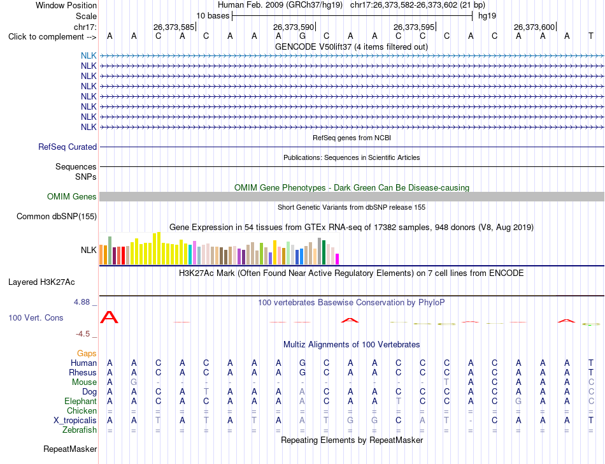The width and height of the screenshot is (605, 464).
Task: Click the OMIM Genes track label
Action: click(71, 196)
